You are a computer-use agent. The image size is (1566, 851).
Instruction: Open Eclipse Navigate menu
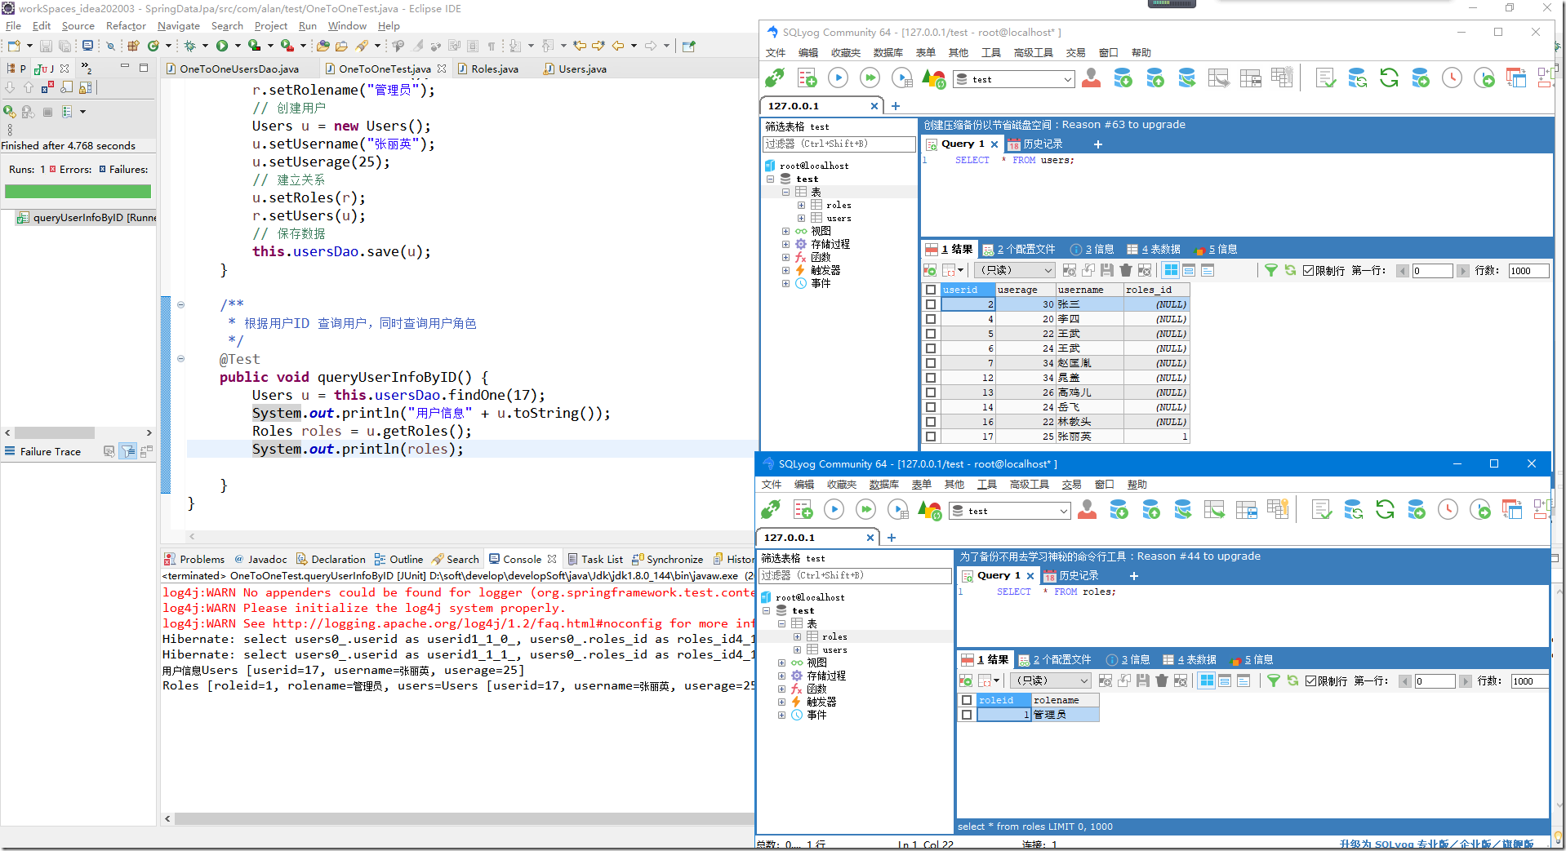179,26
